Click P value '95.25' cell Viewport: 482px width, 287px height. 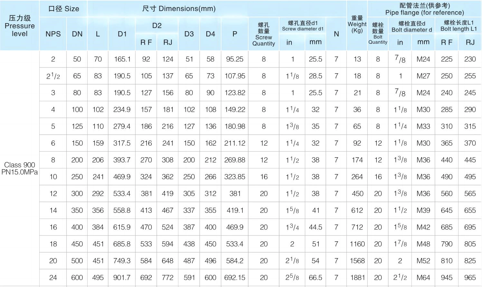tap(235, 59)
